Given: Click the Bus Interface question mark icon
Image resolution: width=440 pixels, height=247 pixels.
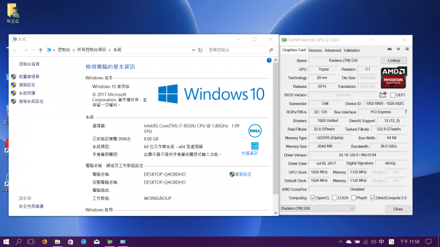Looking at the screenshot, I should (406, 112).
